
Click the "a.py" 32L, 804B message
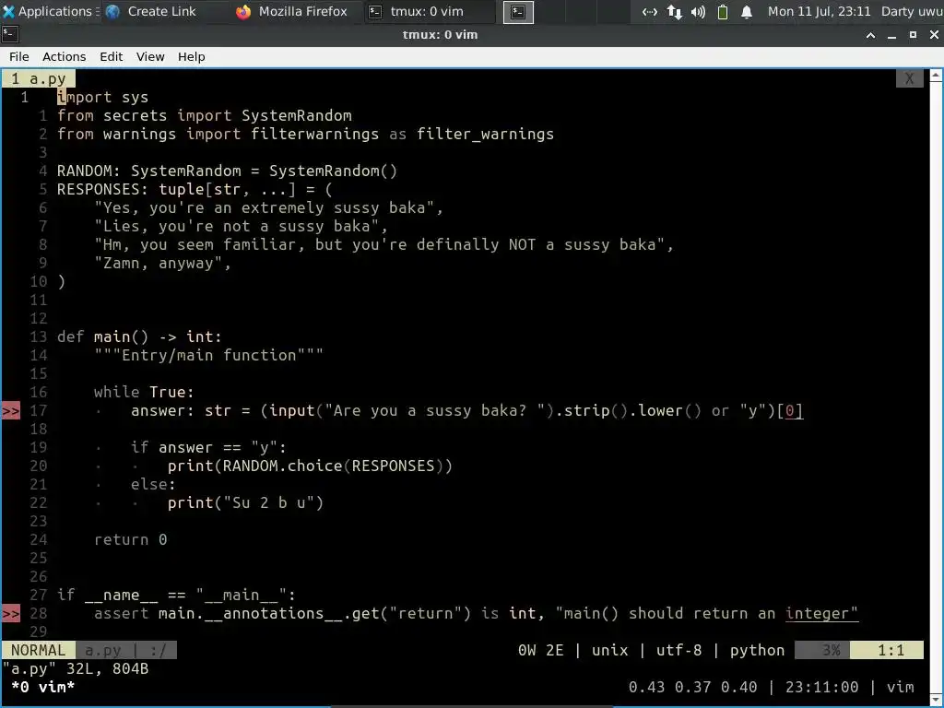click(x=76, y=669)
